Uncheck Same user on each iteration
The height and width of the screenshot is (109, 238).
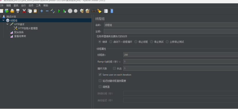(x=100, y=75)
